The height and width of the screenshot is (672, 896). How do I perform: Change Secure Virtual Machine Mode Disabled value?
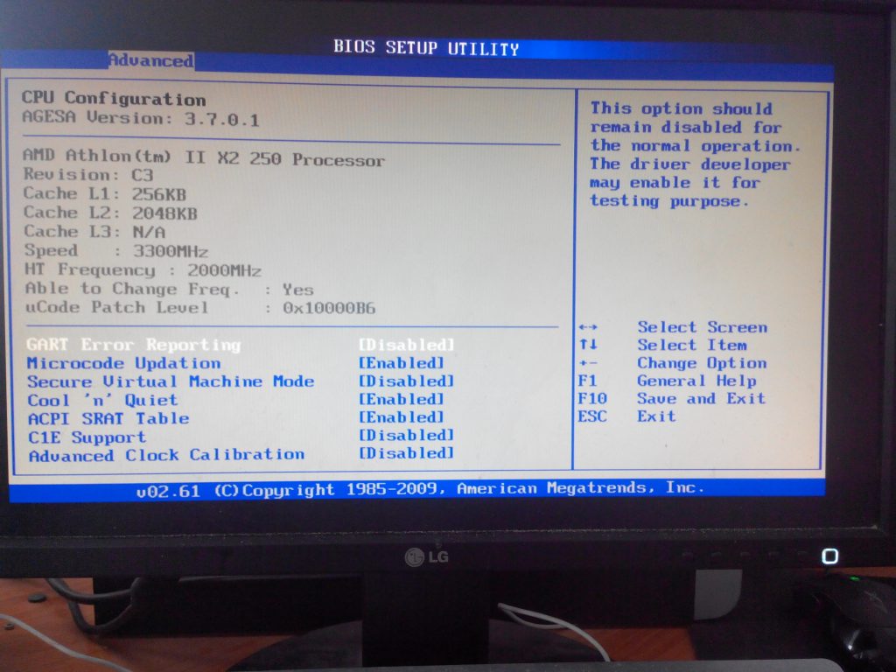click(406, 381)
